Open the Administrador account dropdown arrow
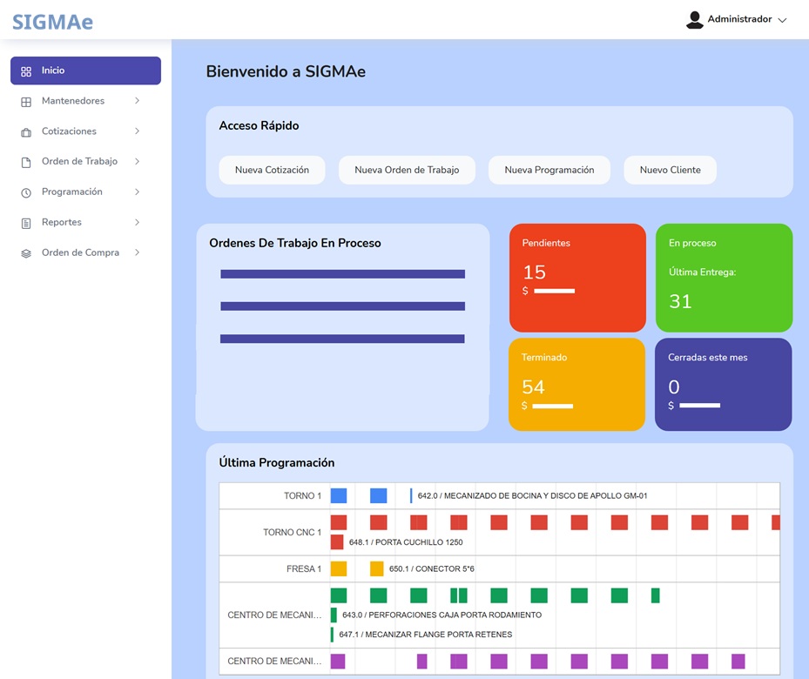This screenshot has width=809, height=679. (782, 20)
